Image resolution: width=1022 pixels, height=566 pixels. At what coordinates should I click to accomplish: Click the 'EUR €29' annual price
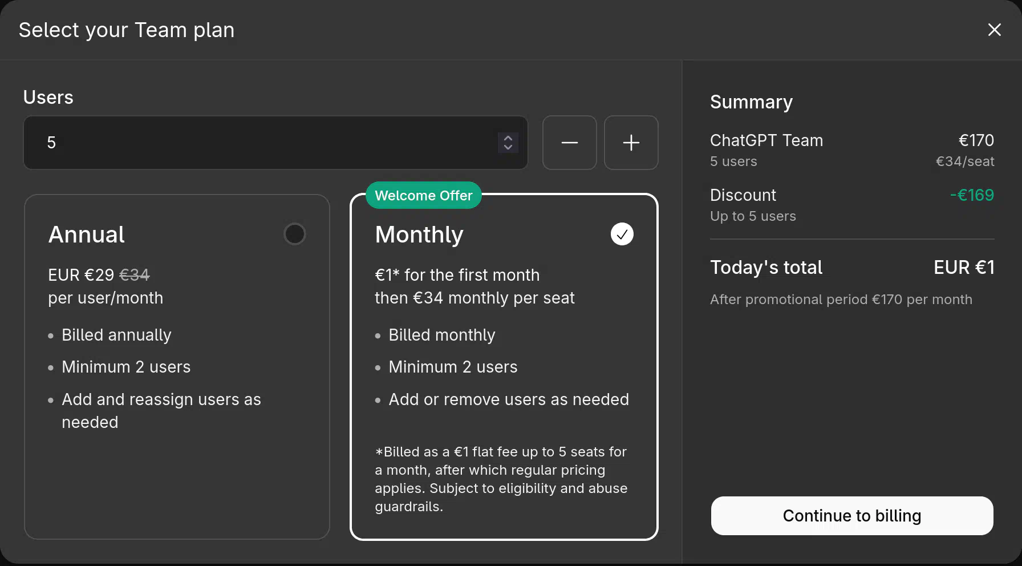[x=81, y=275]
